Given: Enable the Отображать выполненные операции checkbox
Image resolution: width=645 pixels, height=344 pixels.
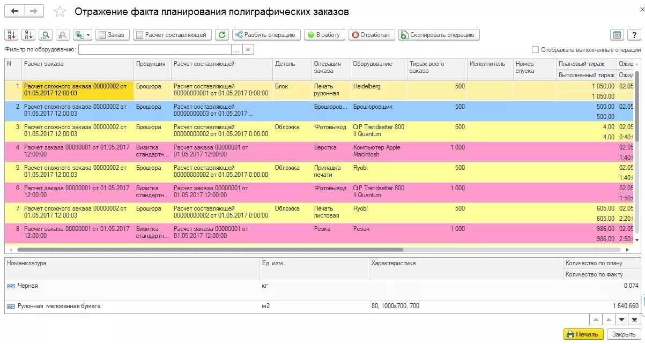Looking at the screenshot, I should point(535,50).
